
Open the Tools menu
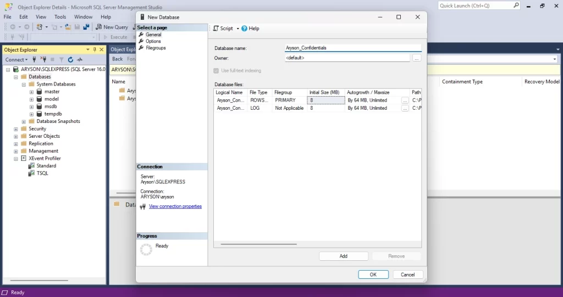click(60, 17)
